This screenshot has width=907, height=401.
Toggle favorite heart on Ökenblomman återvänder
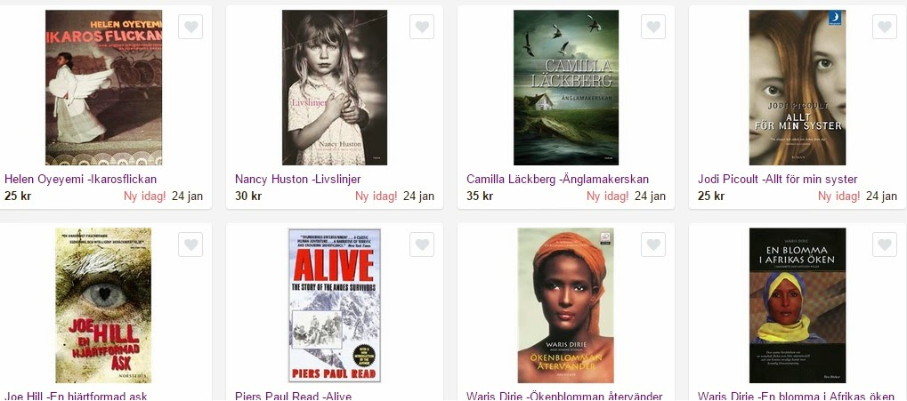click(x=653, y=245)
